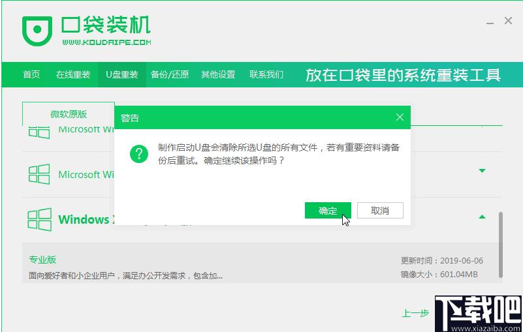This screenshot has height=332, width=523.
Task: Close the 口袋装机 main window
Action: tap(509, 21)
